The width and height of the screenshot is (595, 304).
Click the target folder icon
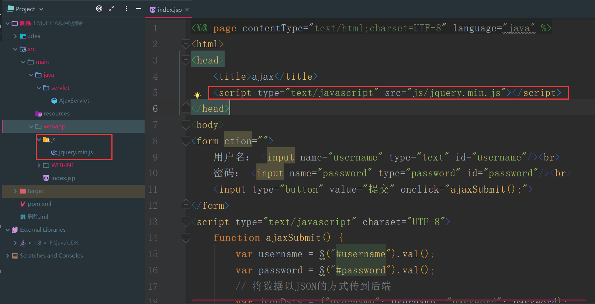[23, 191]
